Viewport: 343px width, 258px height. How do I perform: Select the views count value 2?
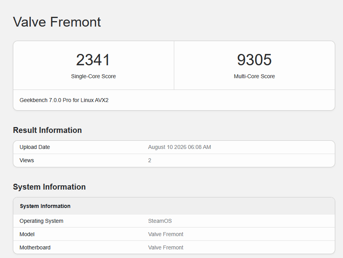click(150, 160)
